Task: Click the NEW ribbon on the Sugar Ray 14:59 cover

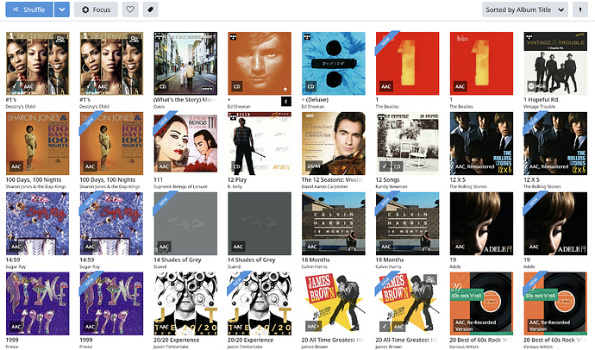Action: click(x=91, y=202)
